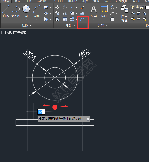This screenshot has height=162, width=149.
Task: Open the A360 ribbon tab
Action: 136,1
